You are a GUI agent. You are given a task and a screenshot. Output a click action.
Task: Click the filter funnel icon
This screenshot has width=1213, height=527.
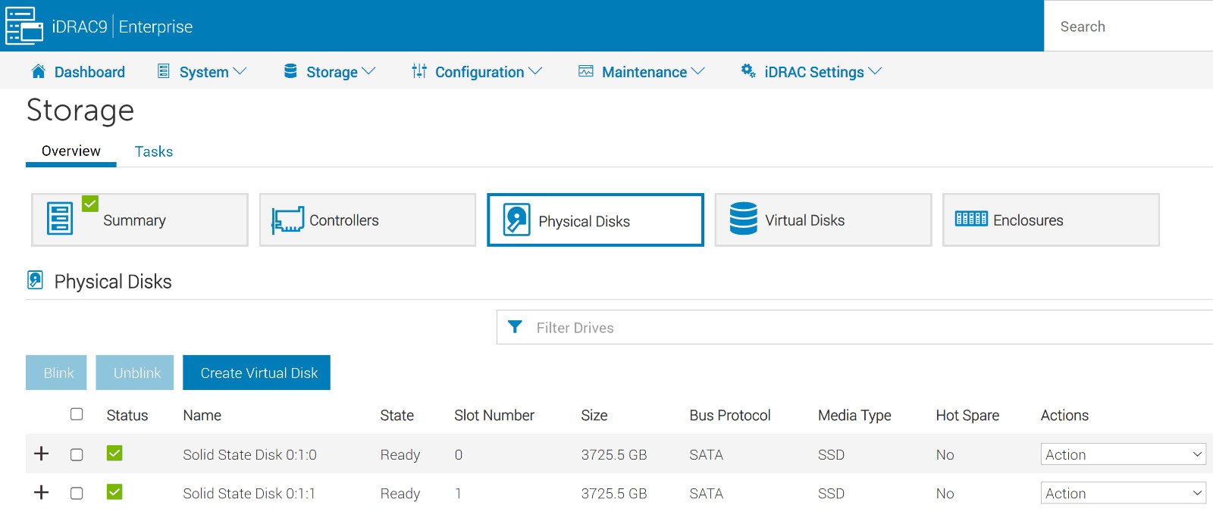[515, 327]
